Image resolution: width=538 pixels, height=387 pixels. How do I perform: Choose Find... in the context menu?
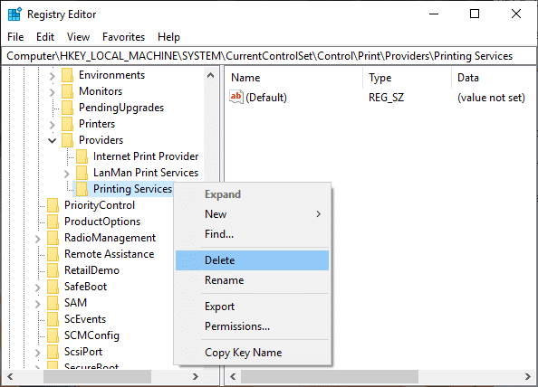coord(252,234)
